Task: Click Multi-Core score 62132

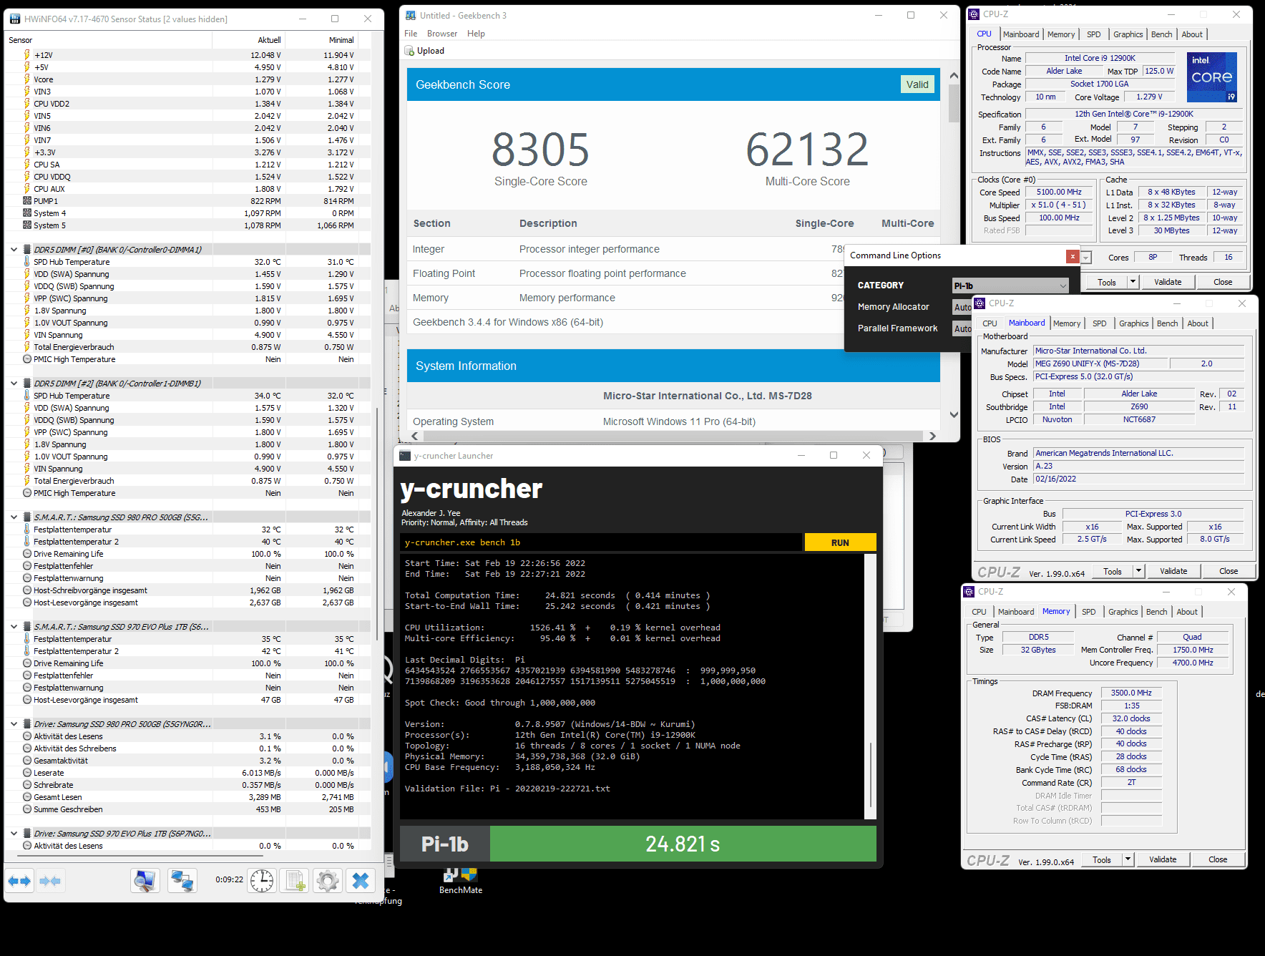Action: pyautogui.click(x=807, y=150)
